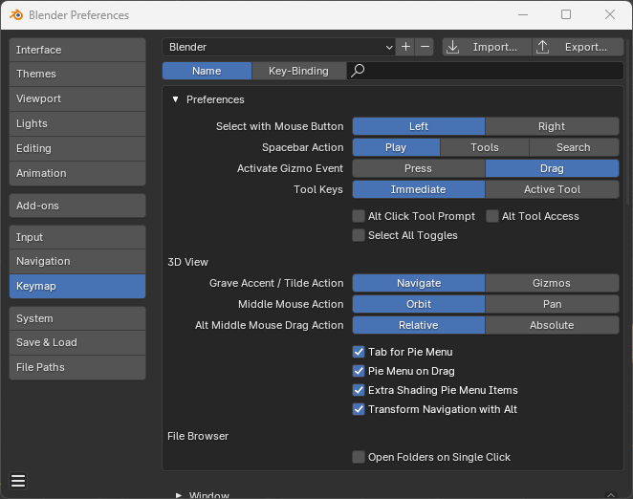Click the hamburger menu icon at bottom left

(x=18, y=481)
